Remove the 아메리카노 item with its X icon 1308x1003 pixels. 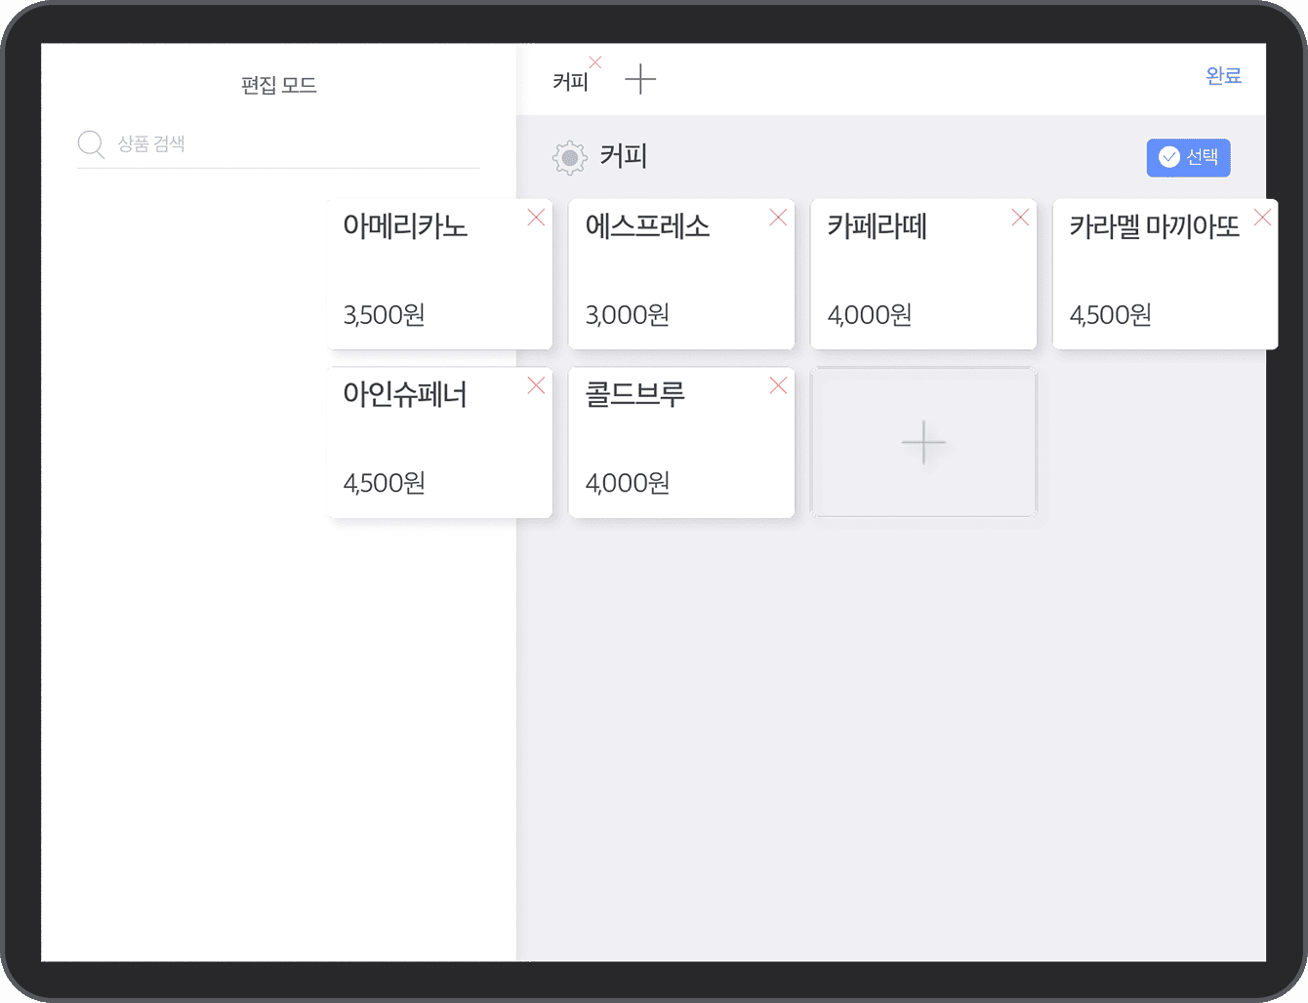pos(536,218)
